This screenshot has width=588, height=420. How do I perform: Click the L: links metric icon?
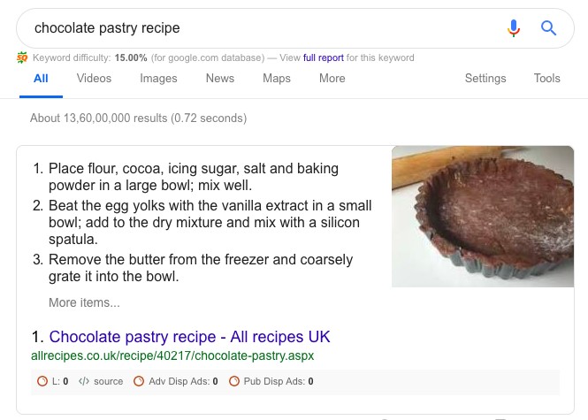coord(42,382)
